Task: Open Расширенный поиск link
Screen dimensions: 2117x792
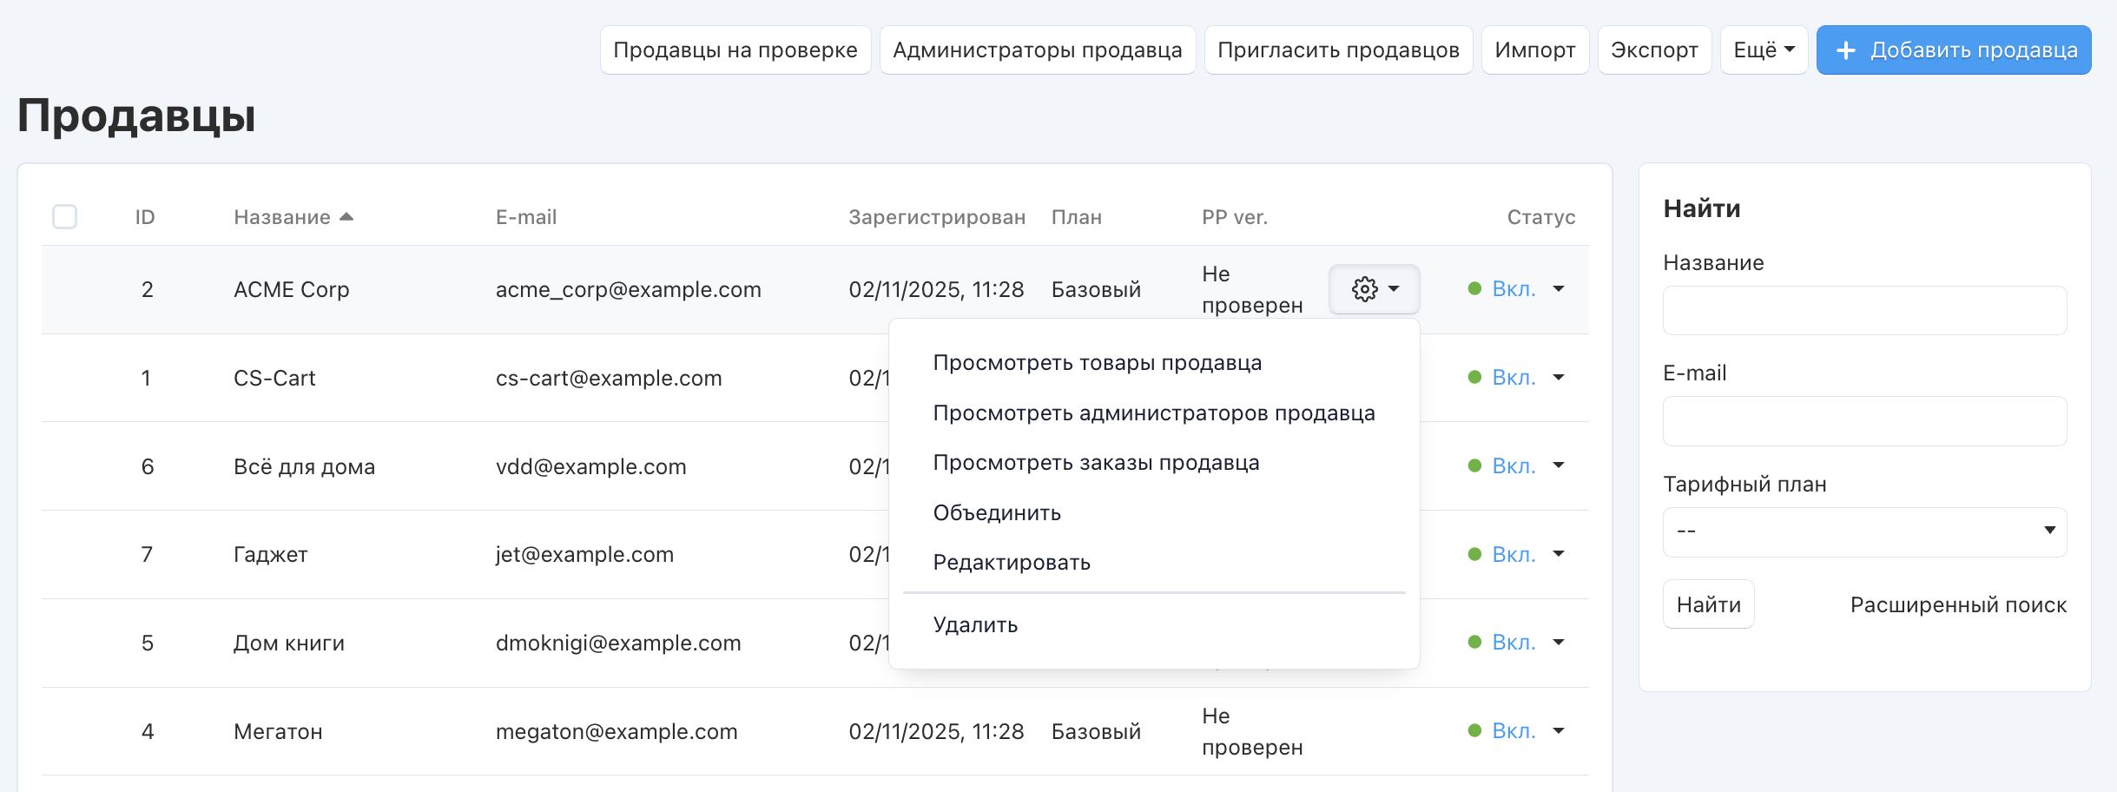Action: 1957,605
